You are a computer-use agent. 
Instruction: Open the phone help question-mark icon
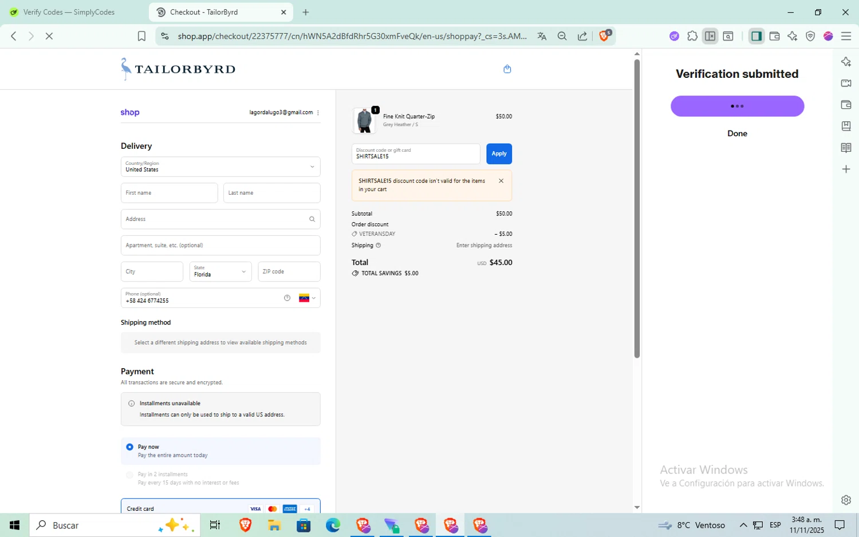tap(287, 298)
